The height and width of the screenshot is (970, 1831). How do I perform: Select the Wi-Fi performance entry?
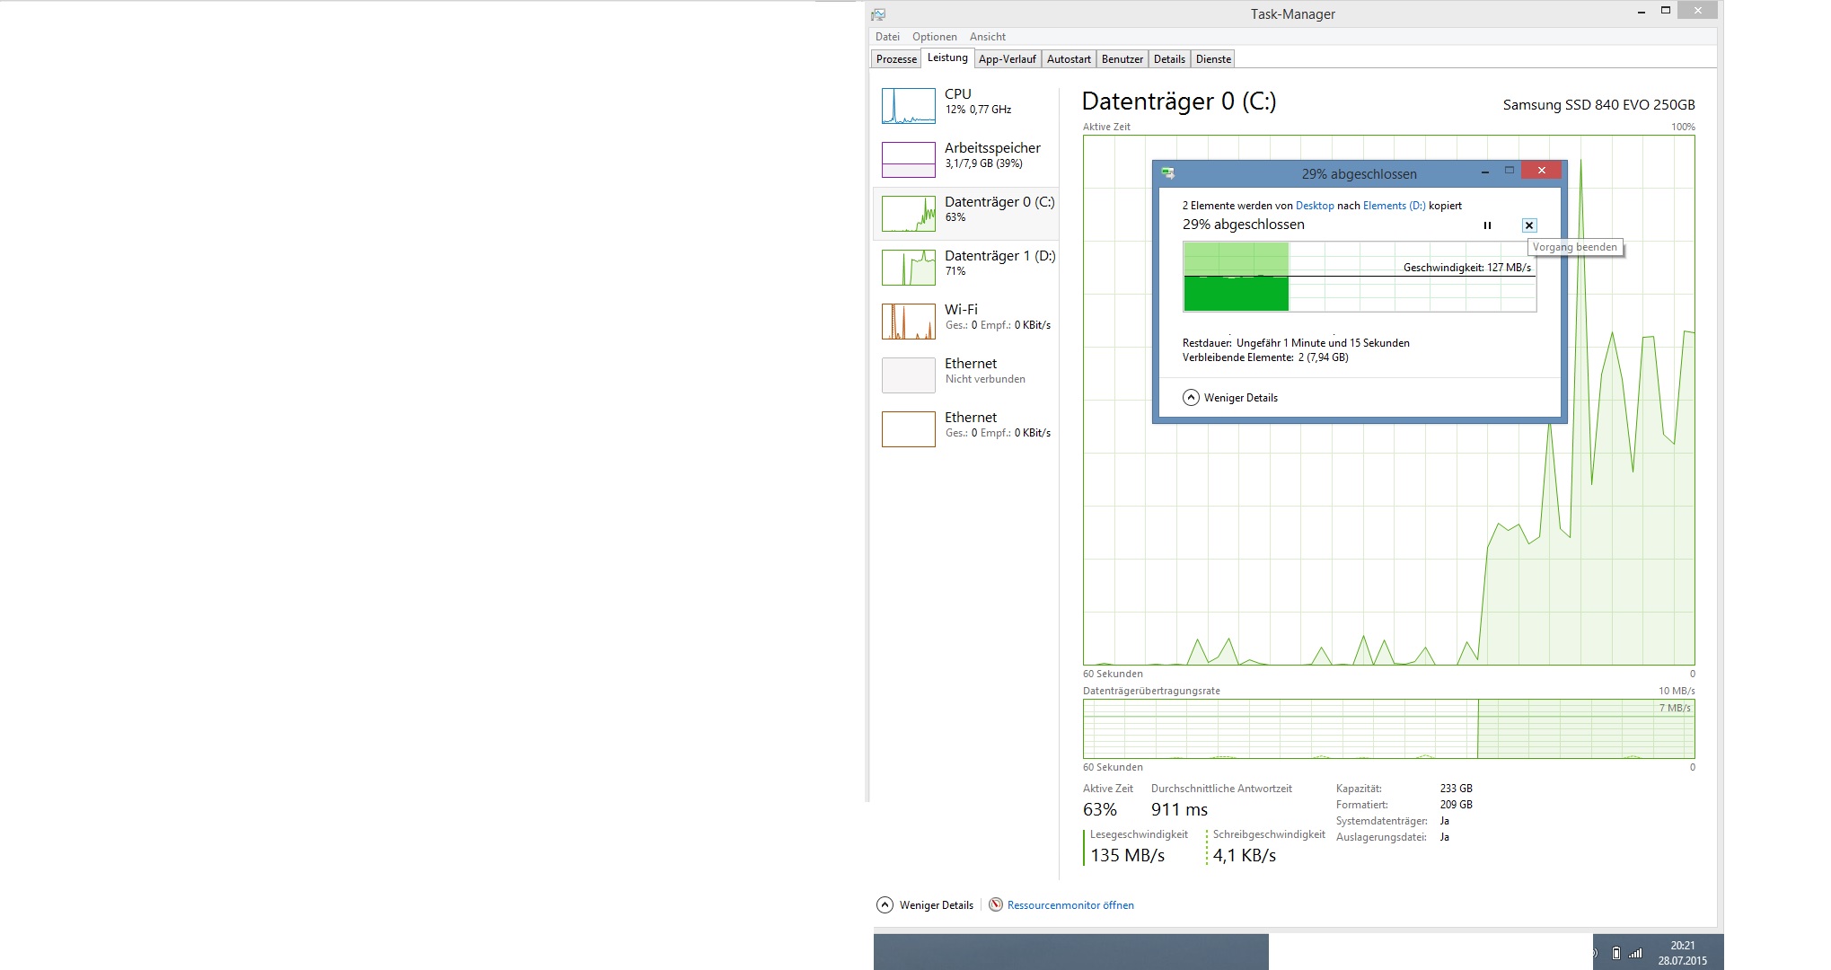click(x=965, y=322)
